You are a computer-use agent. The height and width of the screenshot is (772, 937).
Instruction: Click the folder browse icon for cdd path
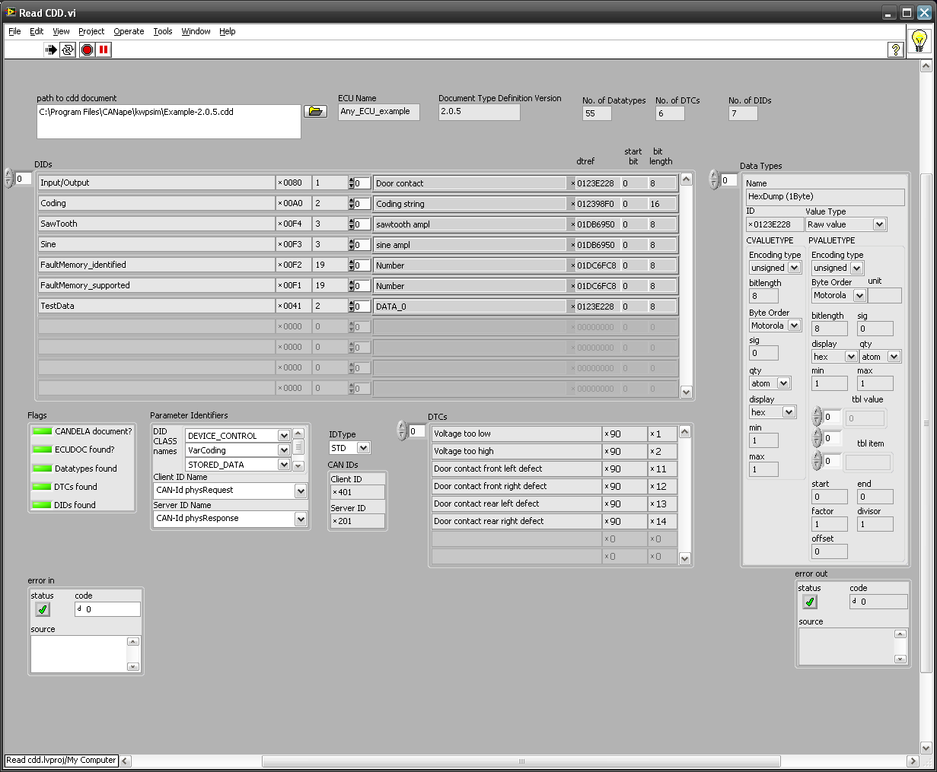coord(315,111)
